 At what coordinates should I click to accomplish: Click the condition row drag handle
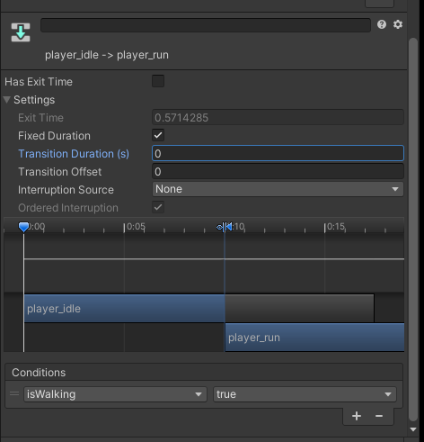[x=14, y=393]
